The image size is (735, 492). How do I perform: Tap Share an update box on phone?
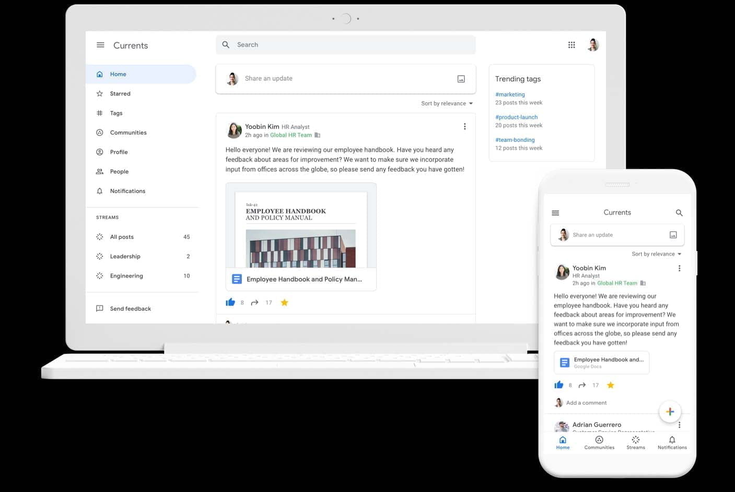pos(617,235)
